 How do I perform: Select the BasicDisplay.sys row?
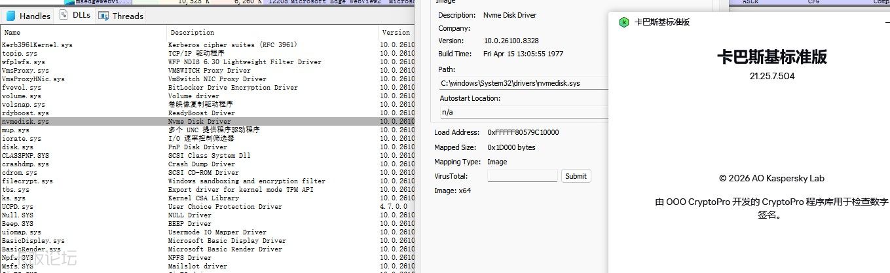(x=208, y=240)
